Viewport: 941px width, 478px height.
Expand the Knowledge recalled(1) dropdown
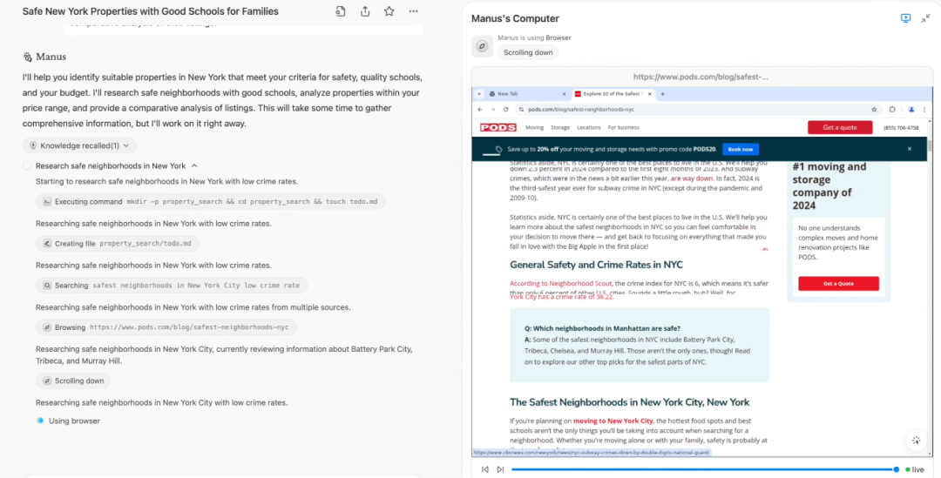79,145
